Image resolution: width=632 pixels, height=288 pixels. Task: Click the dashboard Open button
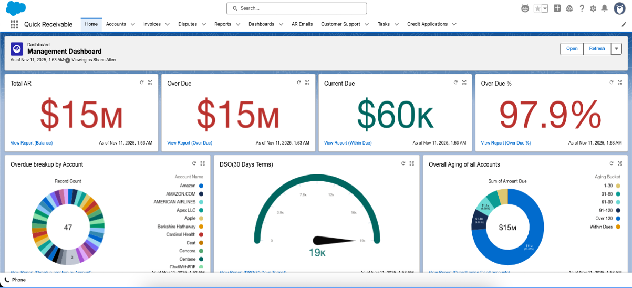pos(572,48)
